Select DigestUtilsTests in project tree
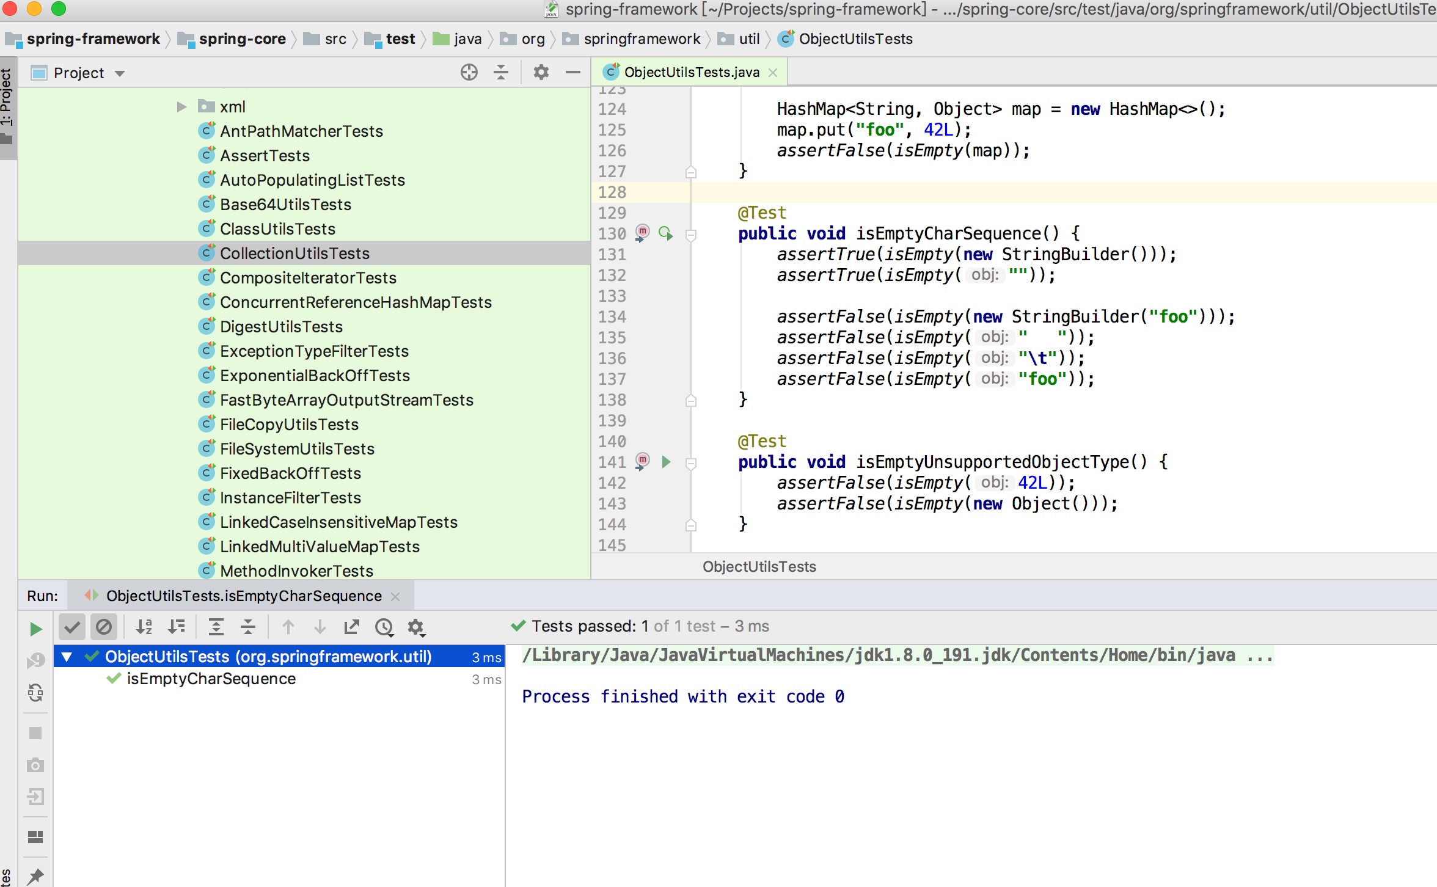Image resolution: width=1437 pixels, height=887 pixels. click(x=281, y=327)
